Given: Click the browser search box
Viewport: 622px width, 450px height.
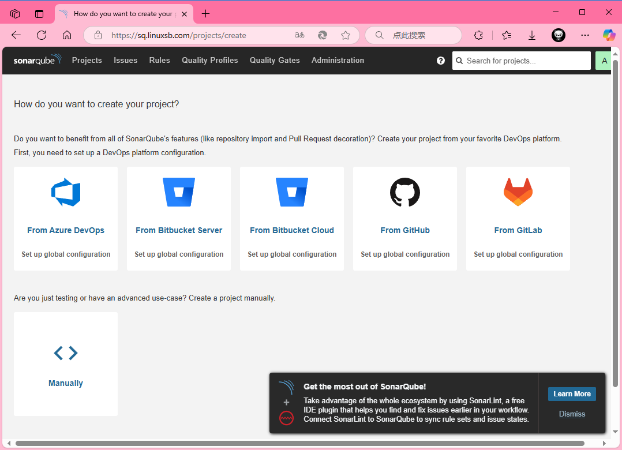Looking at the screenshot, I should click(413, 35).
